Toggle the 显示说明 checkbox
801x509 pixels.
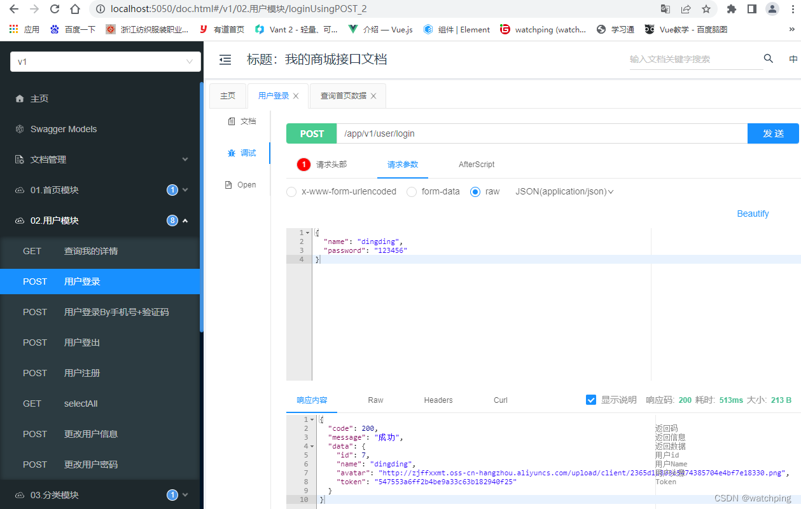[x=591, y=400]
